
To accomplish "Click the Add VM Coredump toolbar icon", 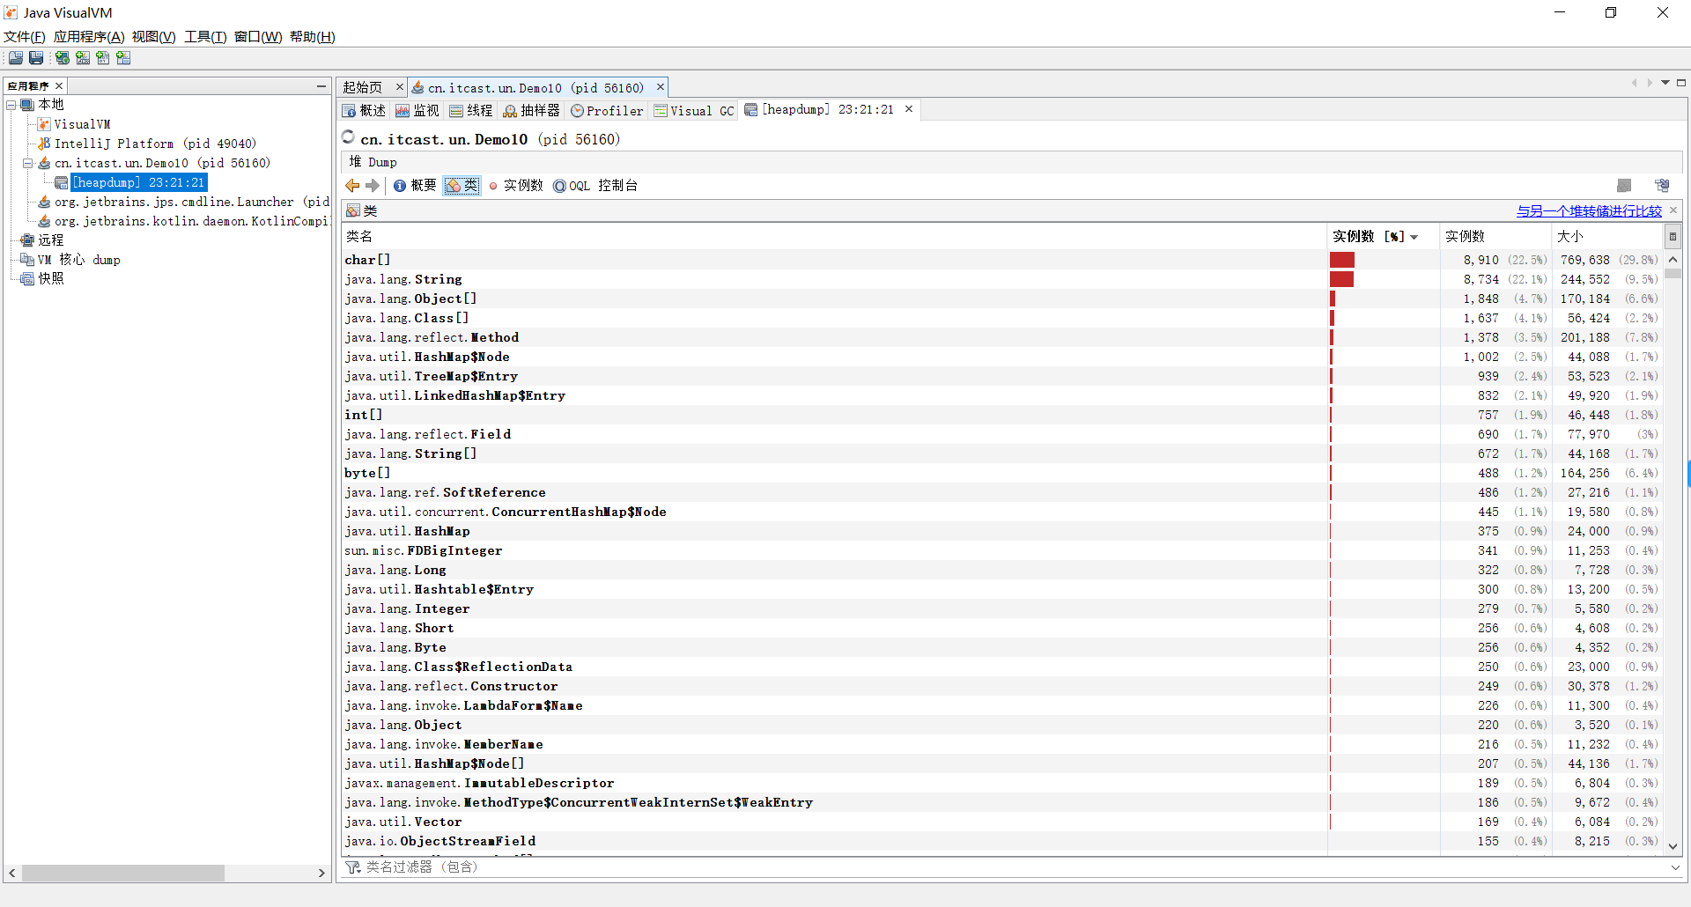I will 103,58.
